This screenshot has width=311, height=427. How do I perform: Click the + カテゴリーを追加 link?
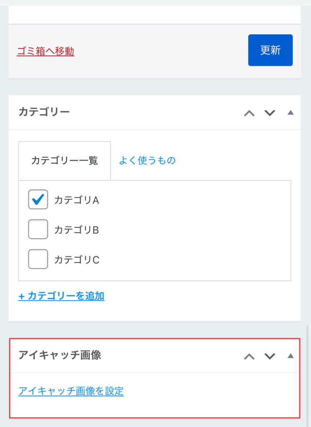[61, 296]
